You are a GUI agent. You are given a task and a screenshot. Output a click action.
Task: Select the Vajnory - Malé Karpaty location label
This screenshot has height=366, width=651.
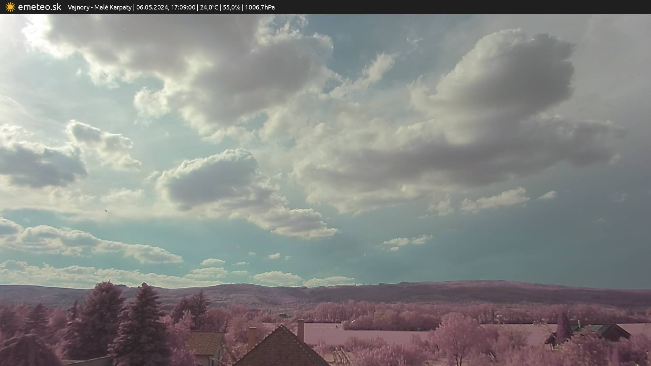(x=99, y=7)
